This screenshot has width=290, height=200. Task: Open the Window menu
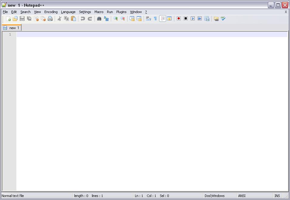tap(136, 12)
